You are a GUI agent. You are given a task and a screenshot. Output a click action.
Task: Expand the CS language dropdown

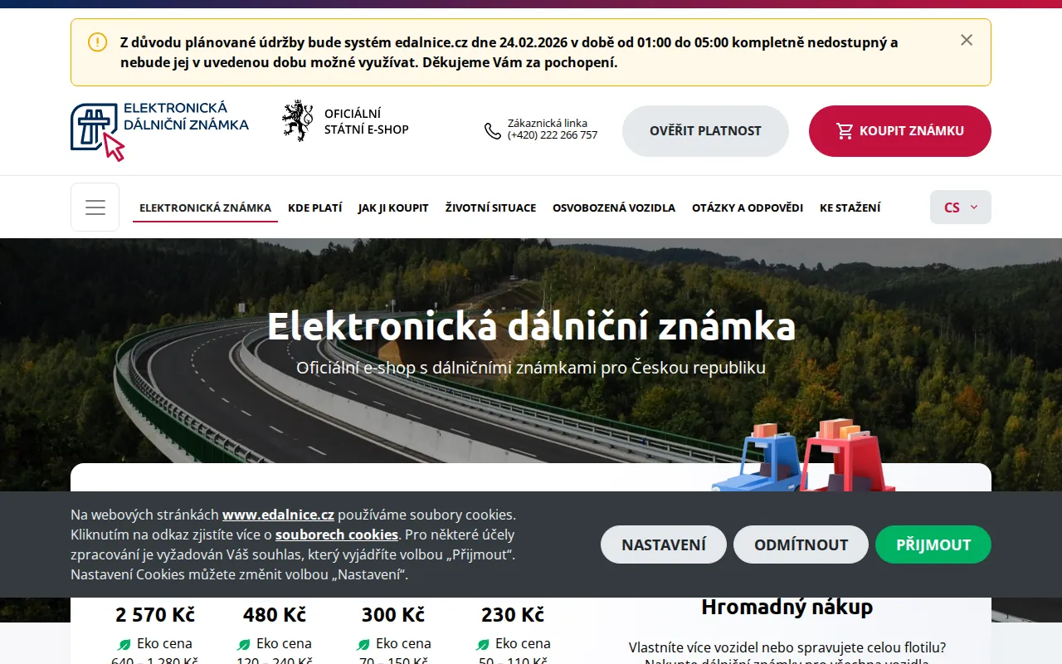click(961, 207)
